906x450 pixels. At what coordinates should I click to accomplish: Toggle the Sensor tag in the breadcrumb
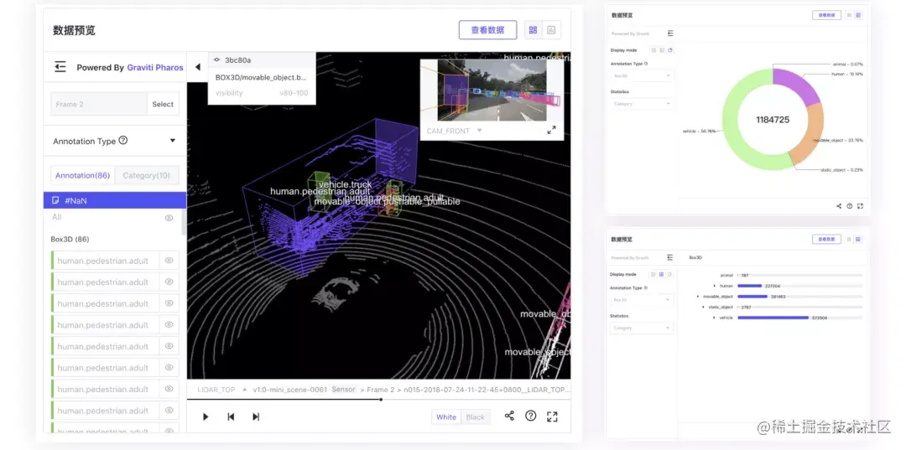point(343,390)
